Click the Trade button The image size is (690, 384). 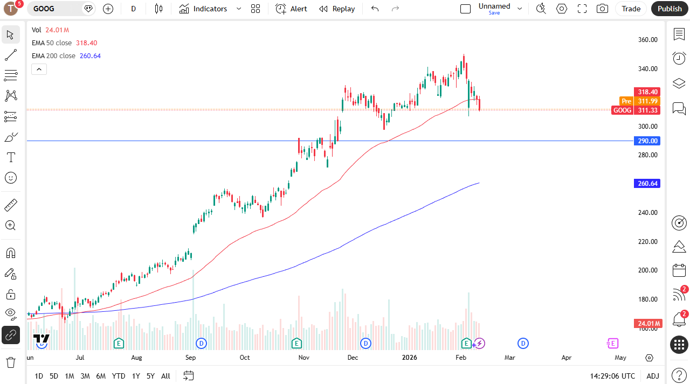pos(631,9)
